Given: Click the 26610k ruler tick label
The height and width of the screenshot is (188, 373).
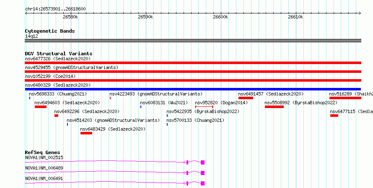Looking at the screenshot, I should [x=296, y=17].
